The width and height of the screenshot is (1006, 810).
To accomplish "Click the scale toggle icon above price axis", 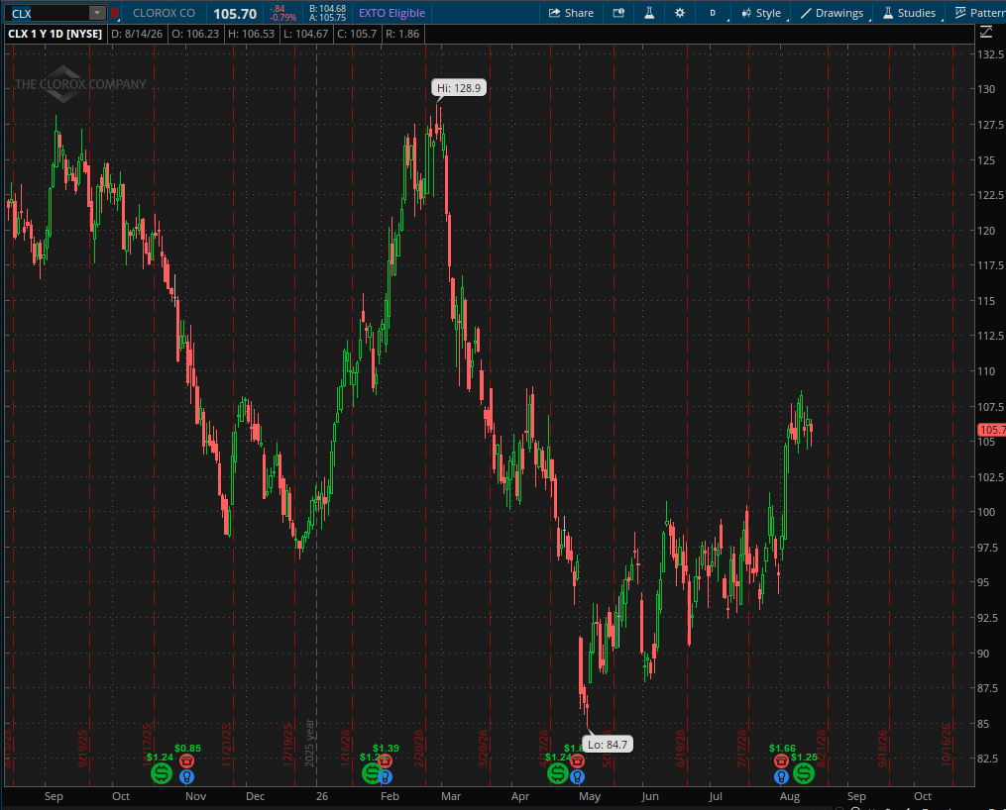I will tap(985, 32).
